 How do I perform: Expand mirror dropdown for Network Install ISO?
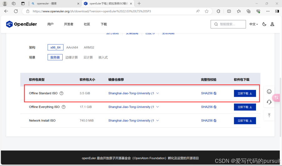(158, 121)
